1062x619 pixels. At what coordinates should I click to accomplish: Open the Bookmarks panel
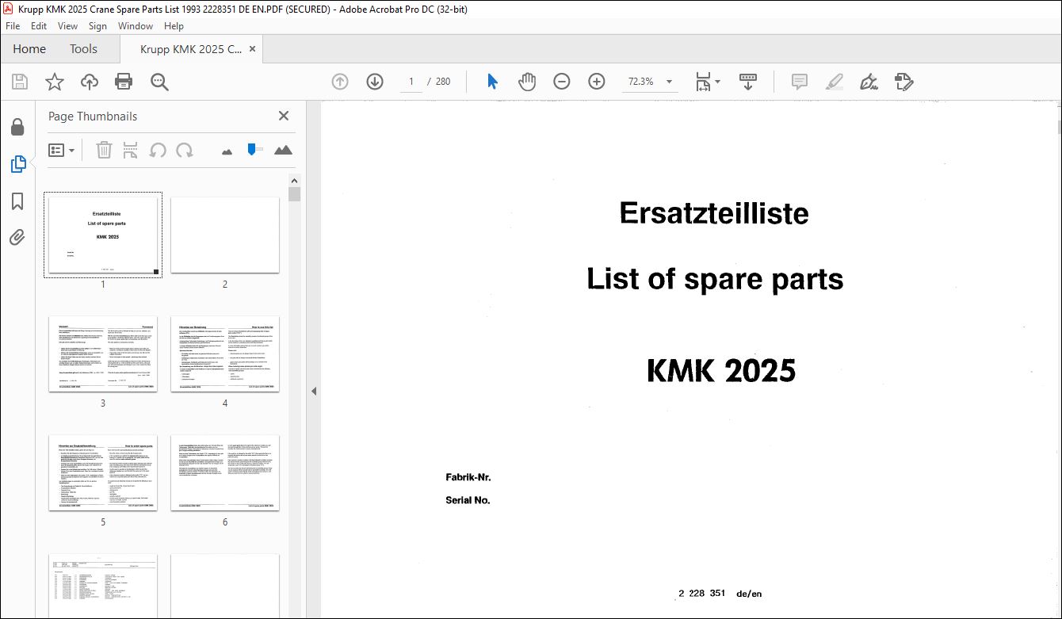coord(17,201)
